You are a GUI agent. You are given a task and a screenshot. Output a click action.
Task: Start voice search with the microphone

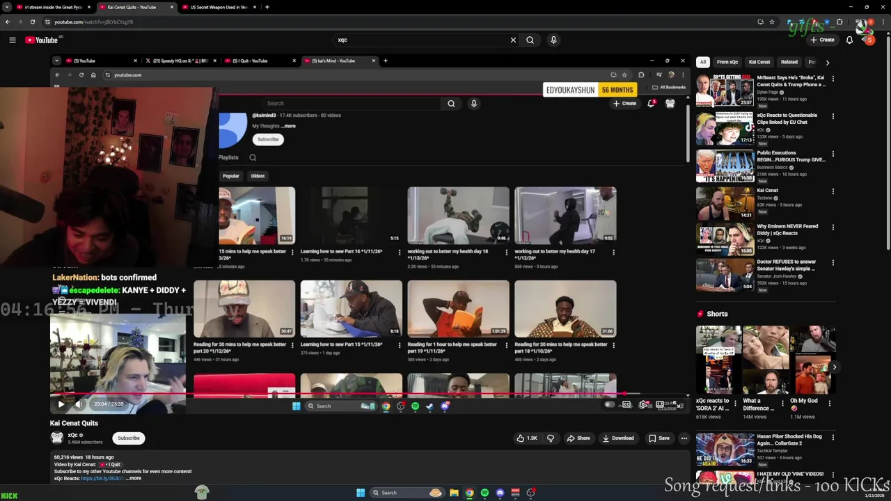tap(553, 40)
